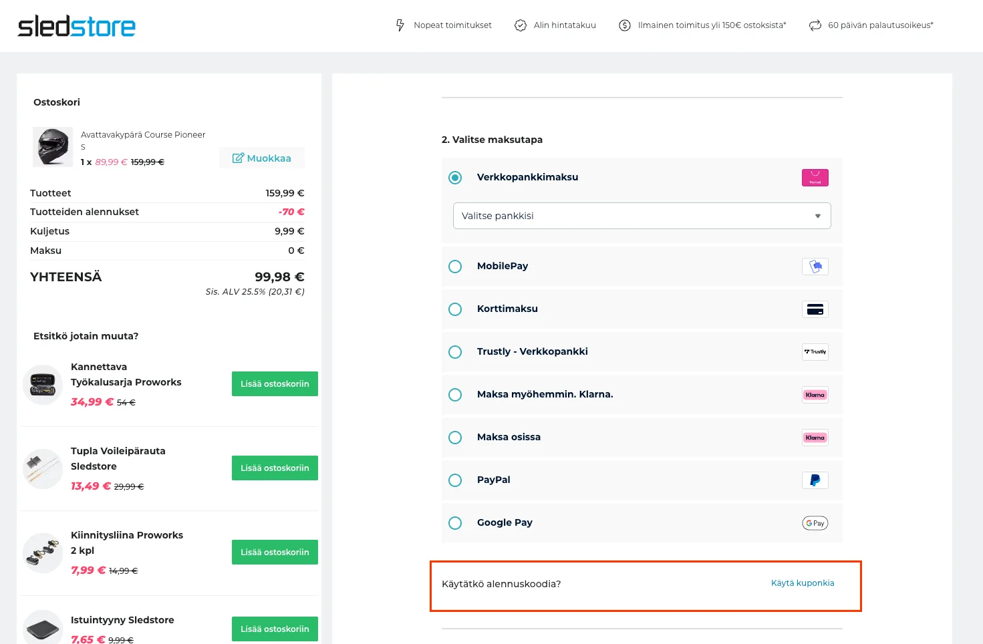Click the PayPal logo icon
Viewport: 983px width, 644px height.
pos(815,480)
